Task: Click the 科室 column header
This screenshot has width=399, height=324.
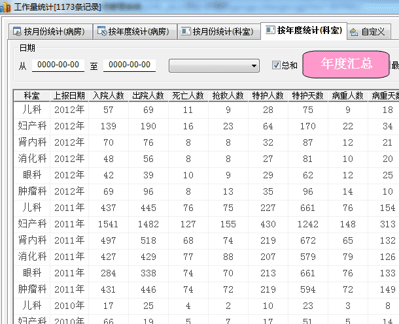Action: [31, 95]
